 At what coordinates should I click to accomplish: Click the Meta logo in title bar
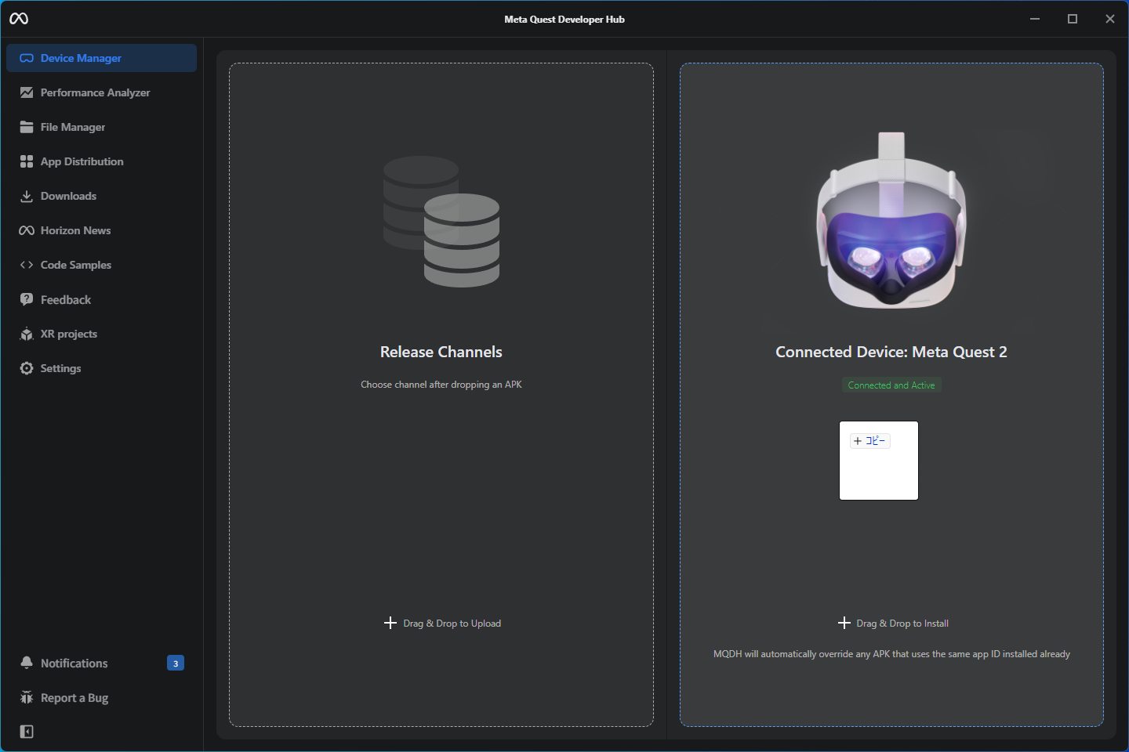tap(19, 19)
